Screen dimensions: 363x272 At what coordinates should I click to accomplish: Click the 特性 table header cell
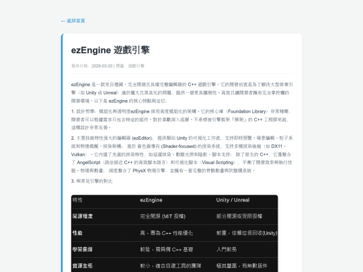pos(77,200)
